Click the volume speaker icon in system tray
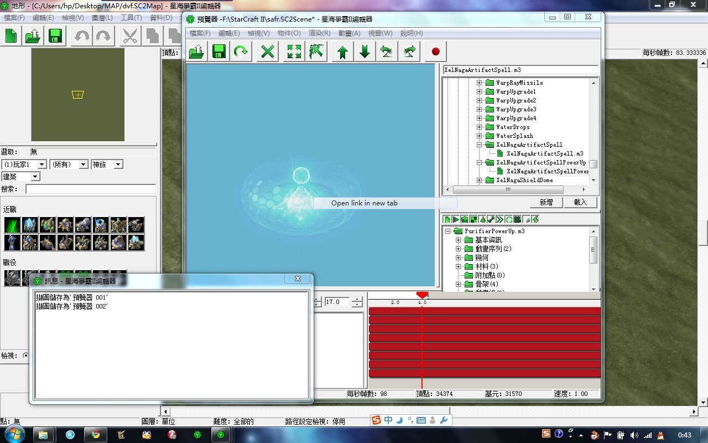Screen dimensions: 708x443 point(633,435)
